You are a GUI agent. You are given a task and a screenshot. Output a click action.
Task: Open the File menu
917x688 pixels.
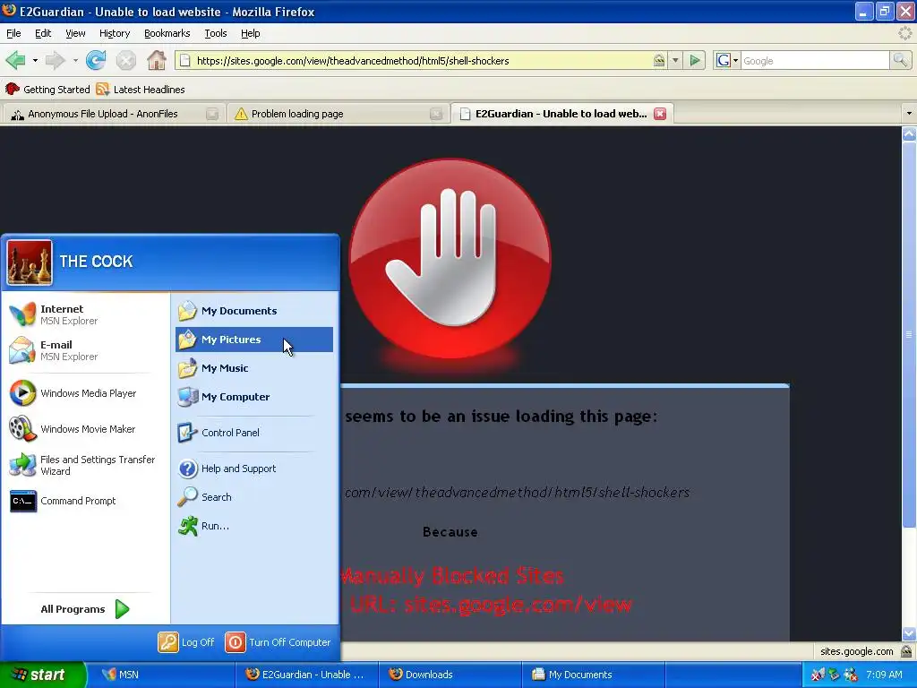click(x=13, y=33)
